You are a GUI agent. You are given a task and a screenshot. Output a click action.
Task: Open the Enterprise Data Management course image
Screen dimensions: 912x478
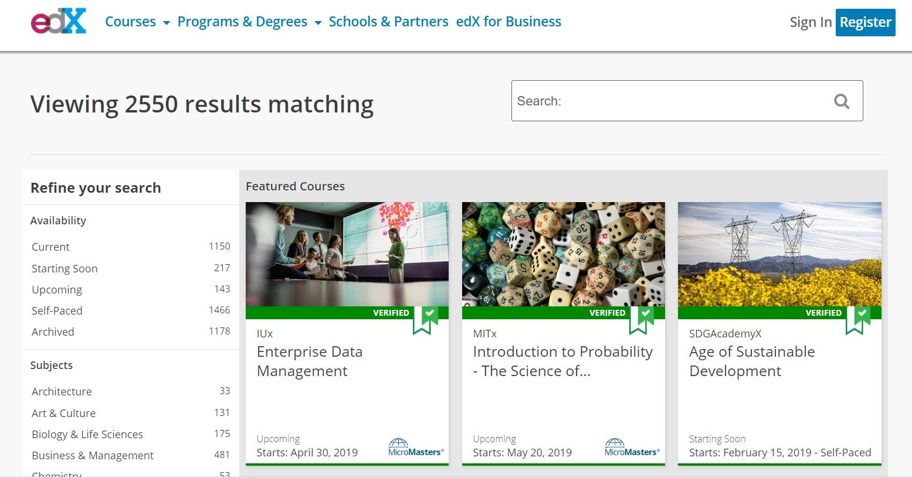pyautogui.click(x=347, y=254)
